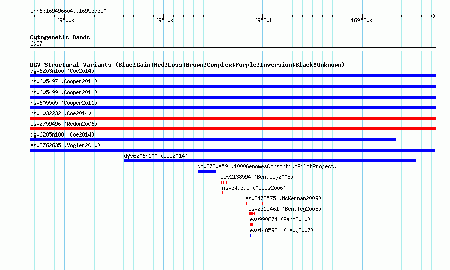
Task: Select the nsv349395 (Mills2006) label
Action: tap(254, 188)
